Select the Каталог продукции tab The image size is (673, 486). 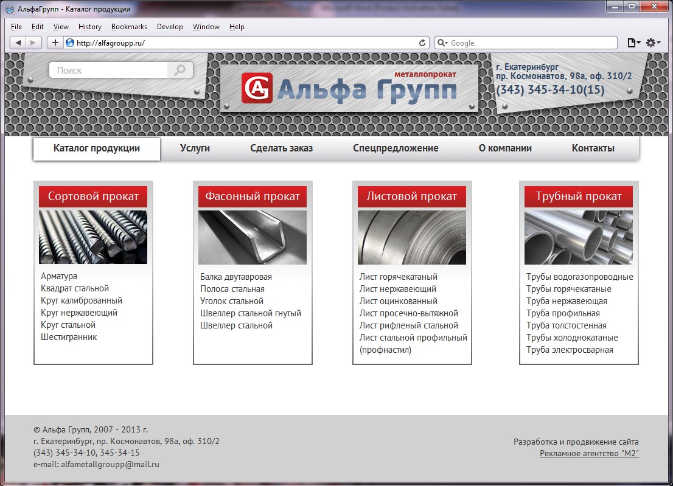point(97,148)
